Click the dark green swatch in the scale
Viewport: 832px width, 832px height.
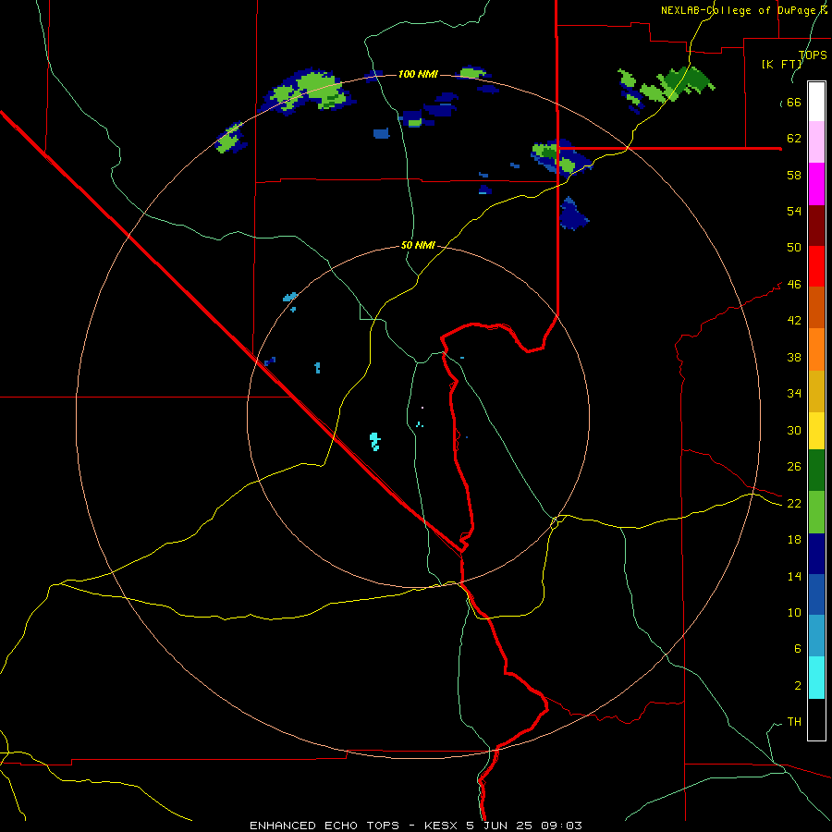[x=816, y=471]
